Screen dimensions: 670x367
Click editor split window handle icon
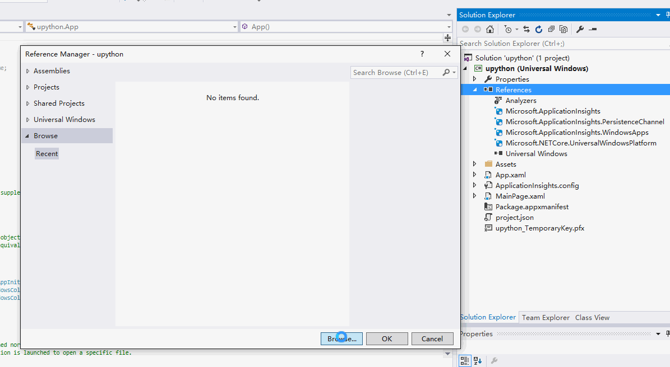447,37
